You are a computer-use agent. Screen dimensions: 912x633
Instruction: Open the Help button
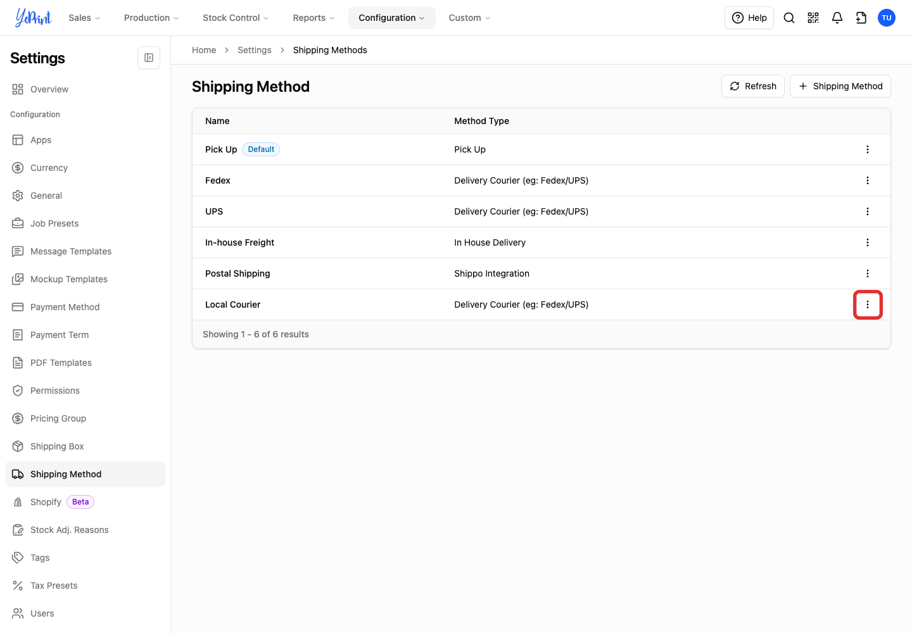[749, 18]
